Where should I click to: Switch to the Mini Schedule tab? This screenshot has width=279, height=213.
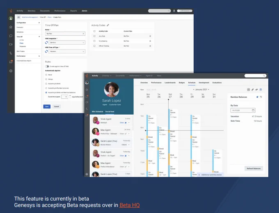pos(97,111)
